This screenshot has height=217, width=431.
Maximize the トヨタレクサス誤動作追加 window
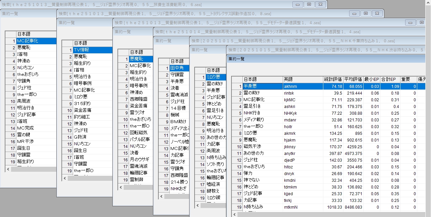coord(366,13)
